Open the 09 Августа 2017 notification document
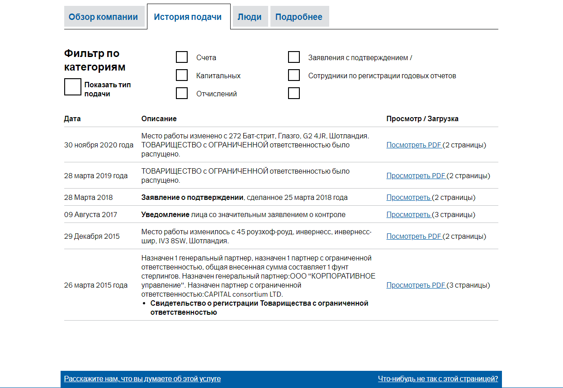This screenshot has width=563, height=388. pyautogui.click(x=408, y=215)
